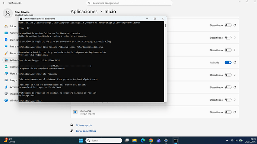257x144 pixels.
Task: Click 'La operación se completó correctamente.' line
Action: tap(42, 69)
